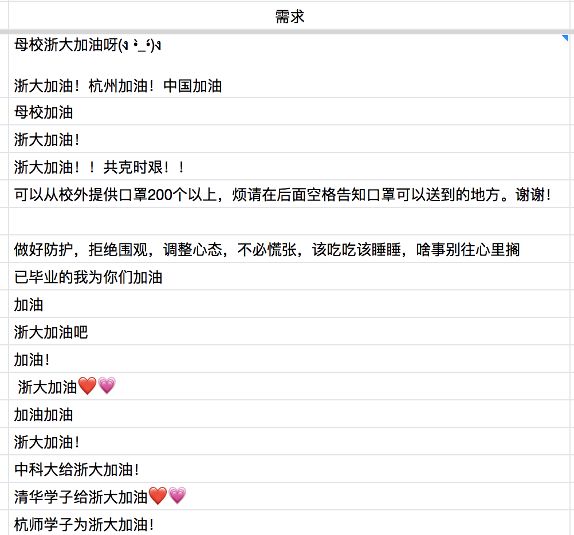Select the 需求 column header
574x535 pixels.
tap(289, 16)
